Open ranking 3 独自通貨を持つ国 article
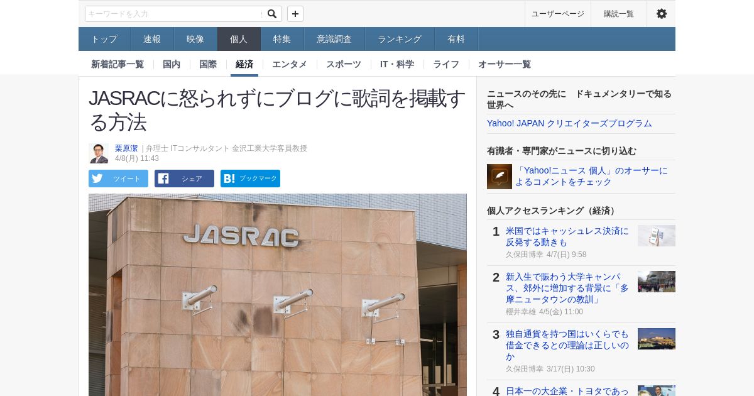This screenshot has width=754, height=396. coord(567,345)
